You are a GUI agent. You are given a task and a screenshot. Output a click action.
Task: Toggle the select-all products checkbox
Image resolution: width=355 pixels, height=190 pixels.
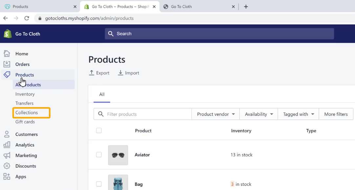pos(99,130)
